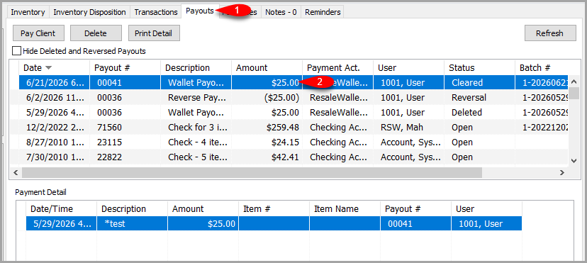Click the down arrow of vertical scrollbar
The height and width of the screenshot is (263, 587).
[574, 160]
